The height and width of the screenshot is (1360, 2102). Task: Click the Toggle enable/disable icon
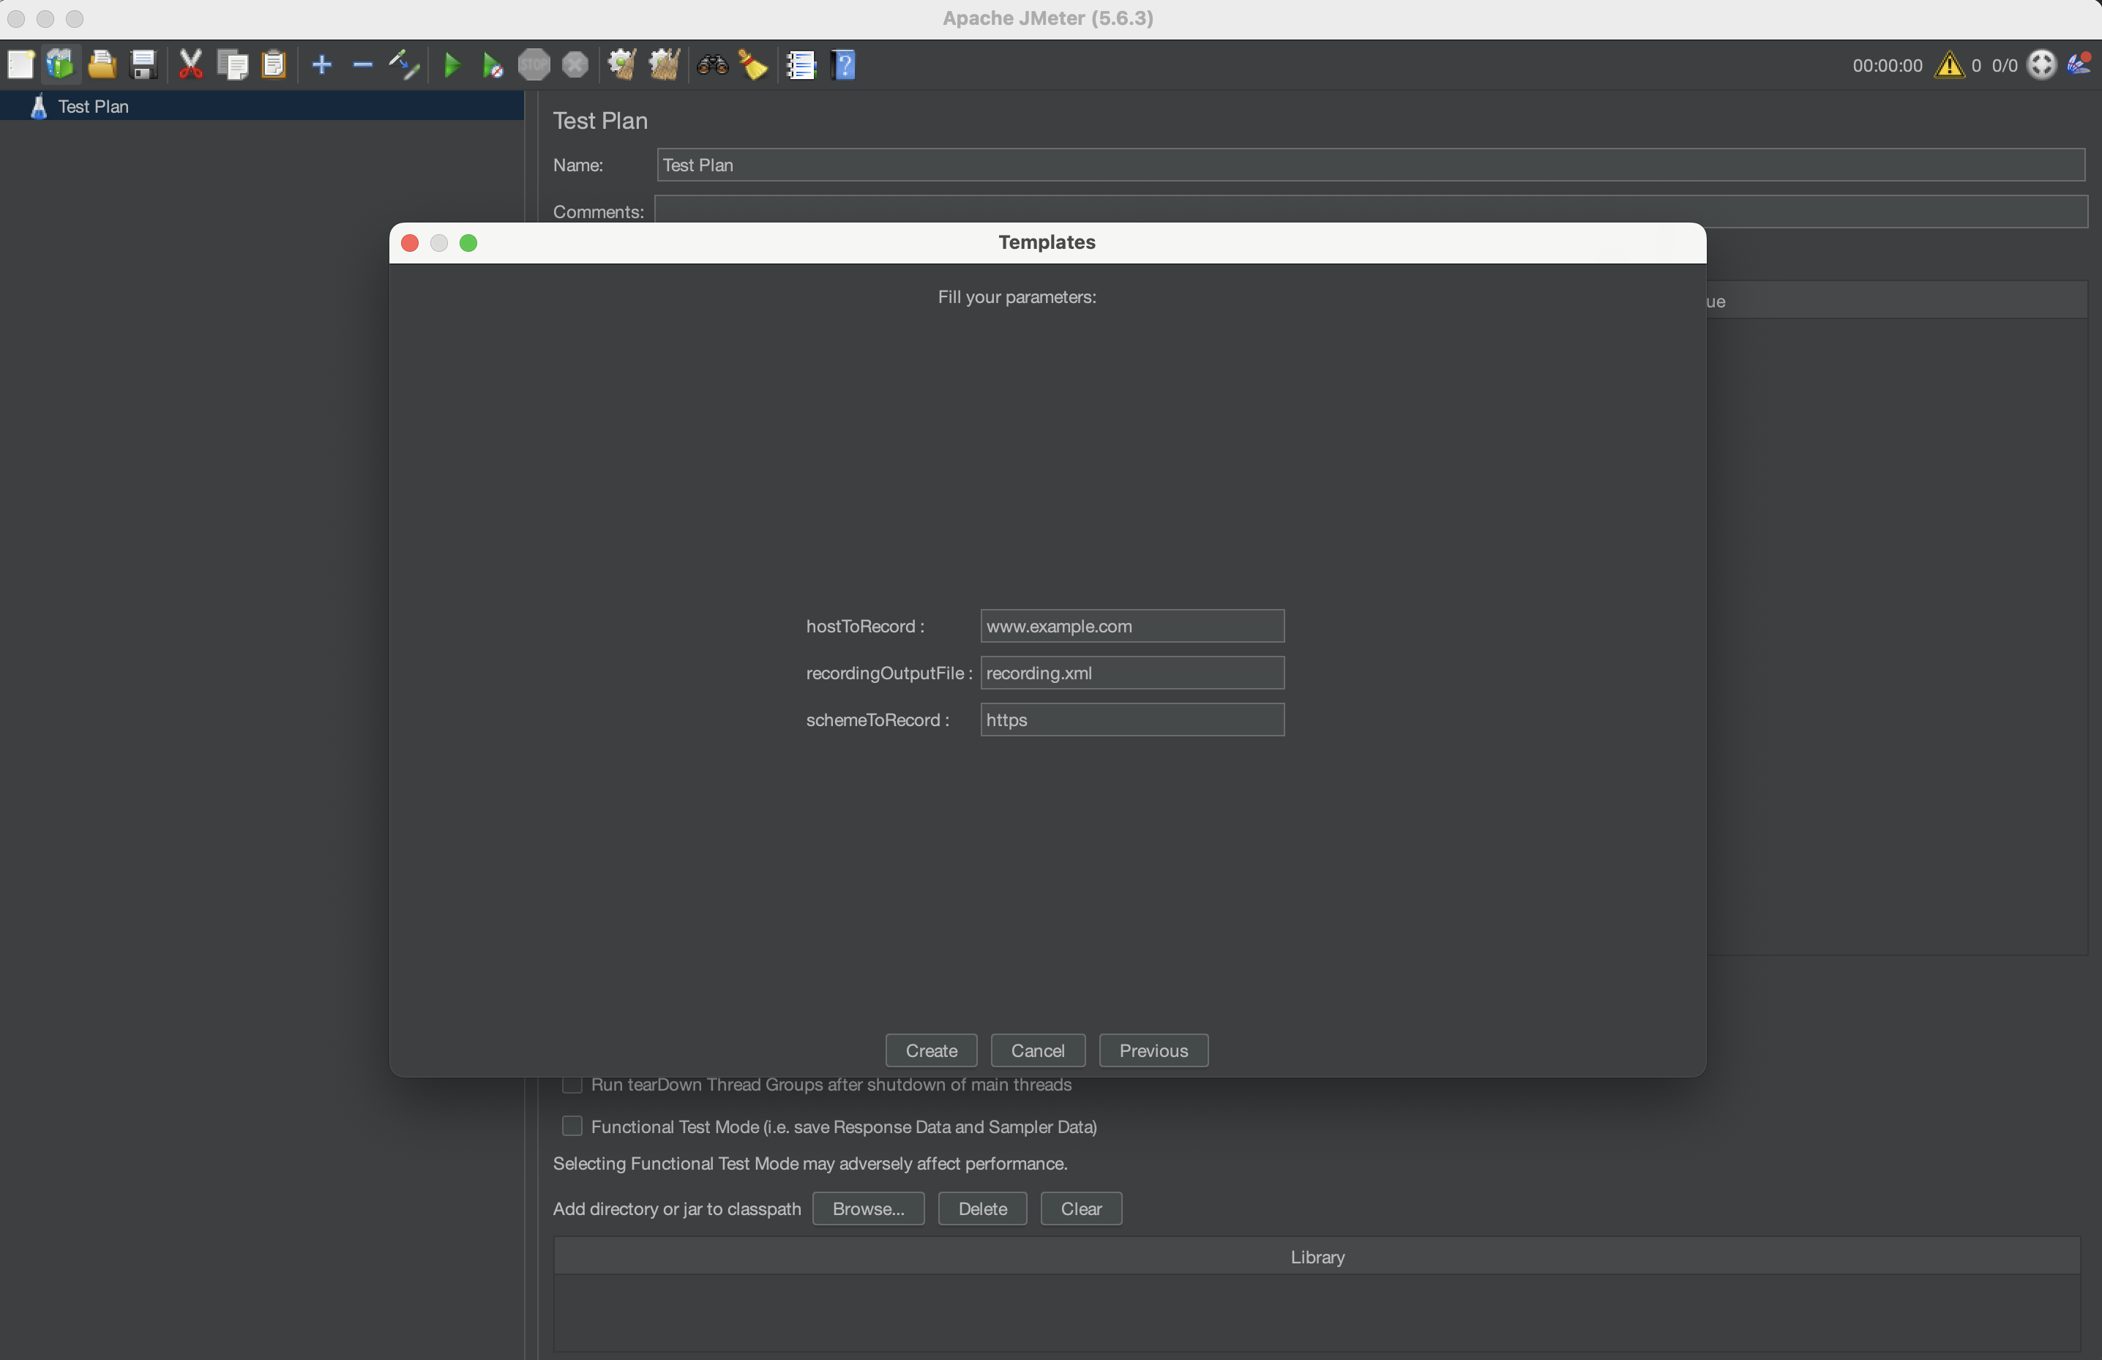pos(403,64)
